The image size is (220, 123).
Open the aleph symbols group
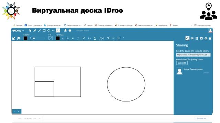point(119,38)
